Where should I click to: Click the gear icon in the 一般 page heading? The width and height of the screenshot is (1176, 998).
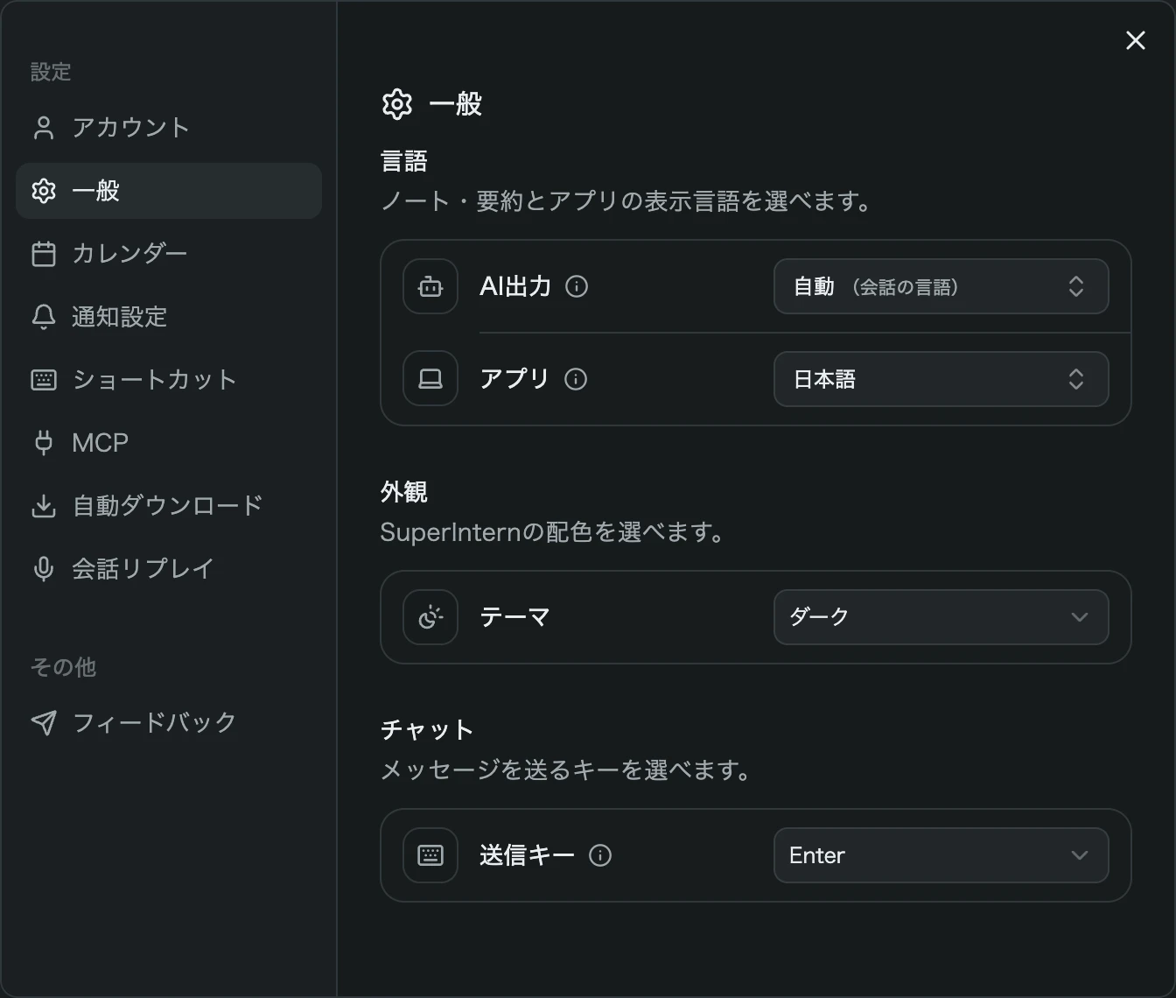click(x=397, y=104)
